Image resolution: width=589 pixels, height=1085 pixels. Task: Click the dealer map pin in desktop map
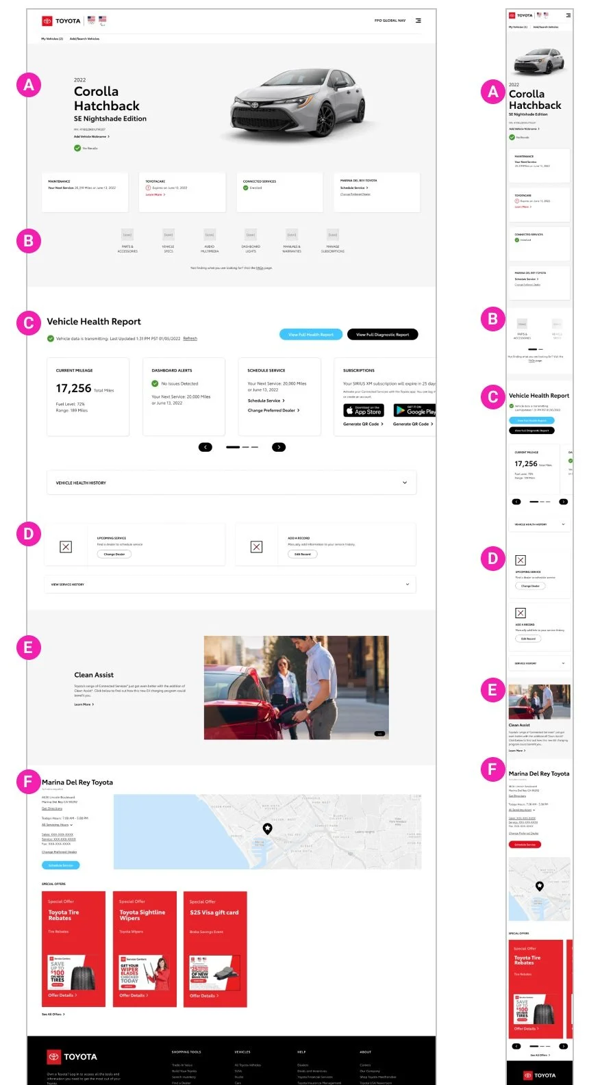point(268,828)
